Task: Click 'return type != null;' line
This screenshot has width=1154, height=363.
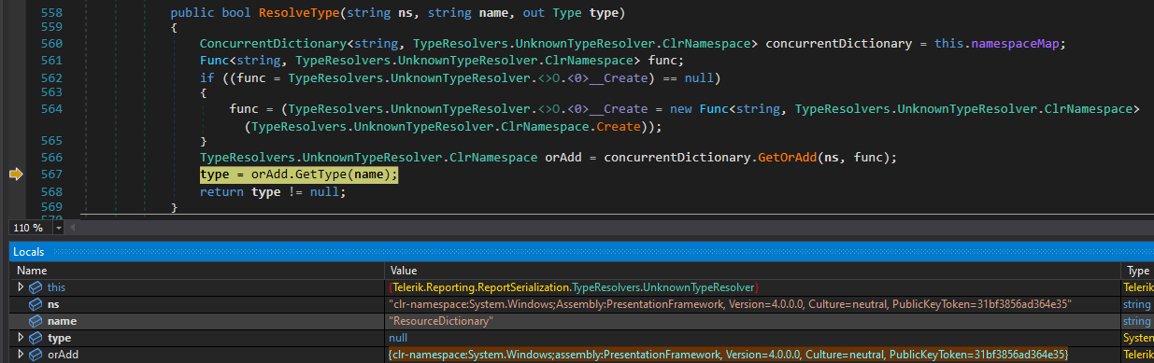Action: tap(273, 191)
